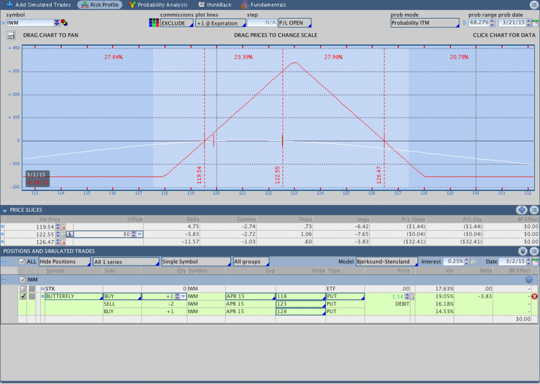This screenshot has height=384, width=540.
Task: Open the 123 strike dropdown
Action: 301,304
